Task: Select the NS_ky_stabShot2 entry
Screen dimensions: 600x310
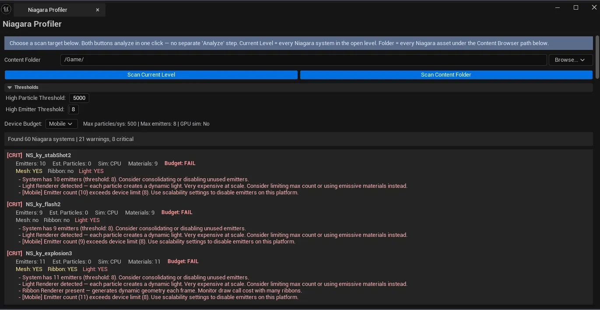Action: pos(48,155)
